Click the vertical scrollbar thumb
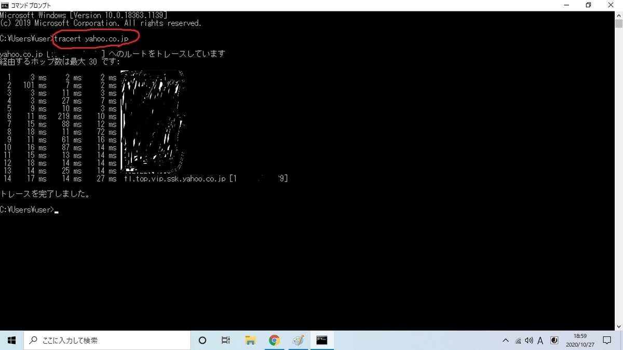Screen dimensions: 623x350 pyautogui.click(x=619, y=23)
